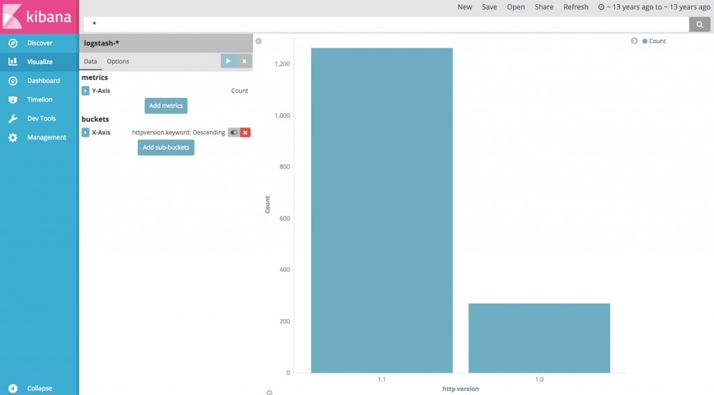Click the vertical Count axis title
This screenshot has height=395, width=714.
point(267,205)
